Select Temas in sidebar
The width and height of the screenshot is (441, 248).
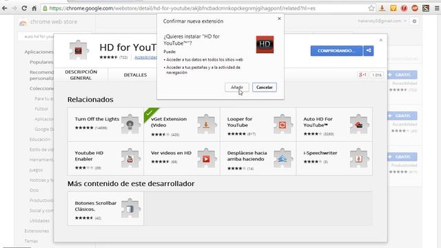click(31, 241)
